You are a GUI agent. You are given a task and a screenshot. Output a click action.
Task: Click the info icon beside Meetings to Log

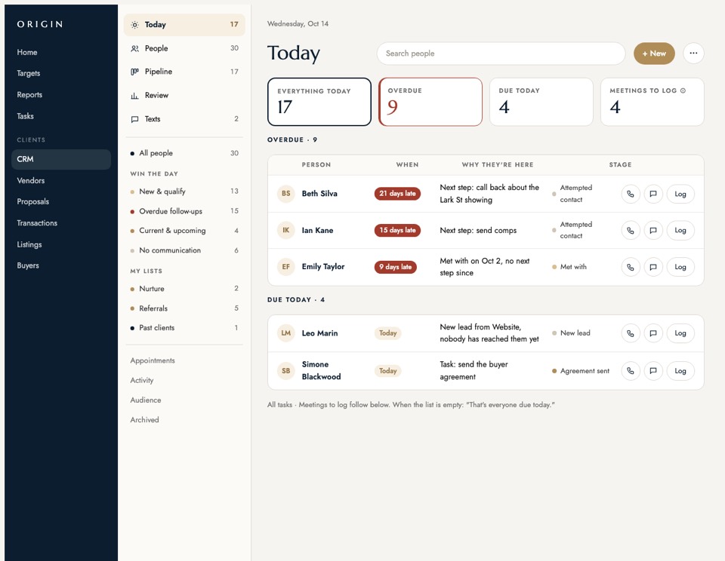click(x=683, y=90)
